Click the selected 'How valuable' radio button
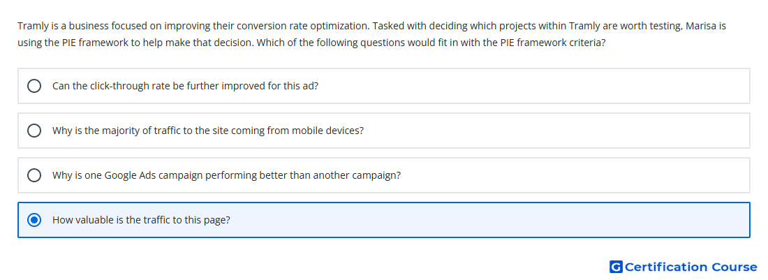768x280 pixels. pyautogui.click(x=34, y=220)
